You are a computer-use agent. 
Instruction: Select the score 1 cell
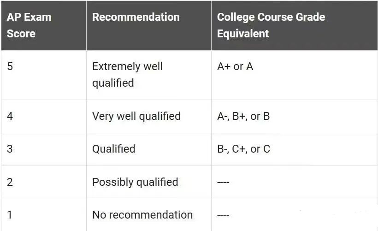click(44, 215)
